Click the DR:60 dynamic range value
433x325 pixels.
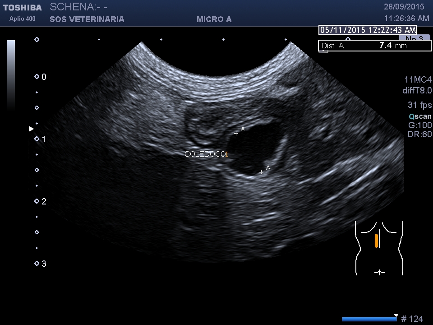(419, 135)
